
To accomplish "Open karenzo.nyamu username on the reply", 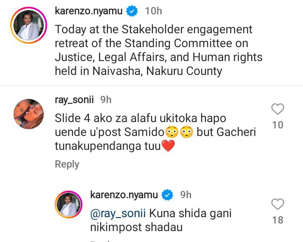I will pos(124,194).
